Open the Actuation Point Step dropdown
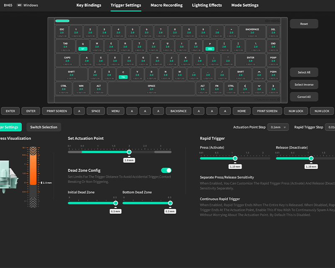Viewport: 335px width, 268px height. [x=279, y=127]
